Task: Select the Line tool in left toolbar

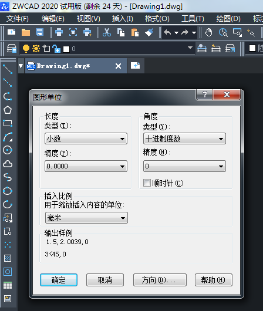Action: tap(8, 69)
